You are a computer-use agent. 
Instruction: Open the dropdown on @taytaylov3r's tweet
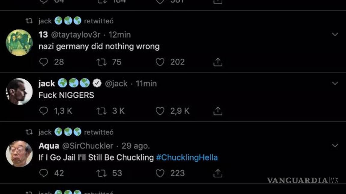[x=335, y=34]
